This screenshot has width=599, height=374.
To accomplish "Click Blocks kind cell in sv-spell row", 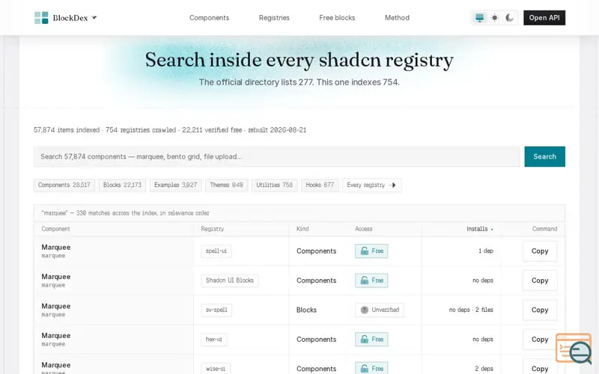I will tap(306, 310).
